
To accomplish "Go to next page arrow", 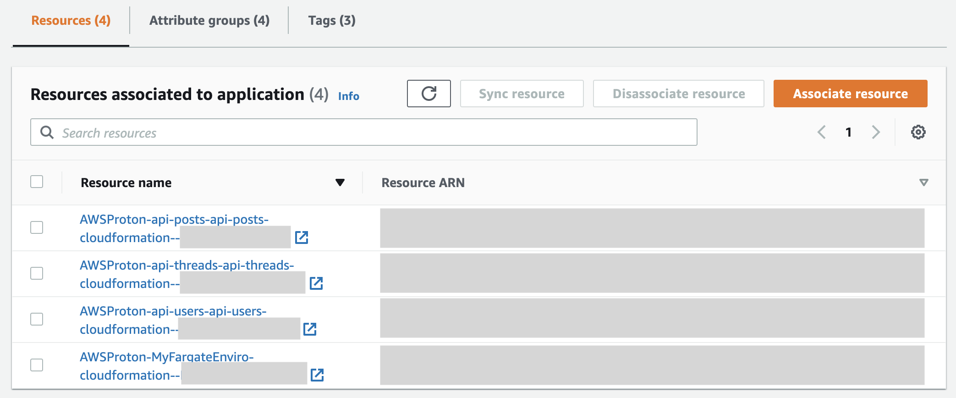I will [x=876, y=133].
